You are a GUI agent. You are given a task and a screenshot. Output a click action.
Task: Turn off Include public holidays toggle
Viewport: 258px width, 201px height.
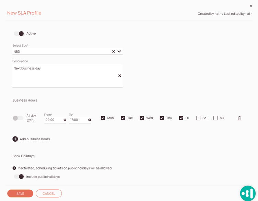pos(19,177)
